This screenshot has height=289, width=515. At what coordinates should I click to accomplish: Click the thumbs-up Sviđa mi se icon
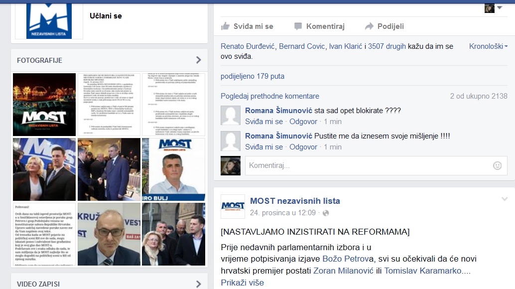coord(225,26)
